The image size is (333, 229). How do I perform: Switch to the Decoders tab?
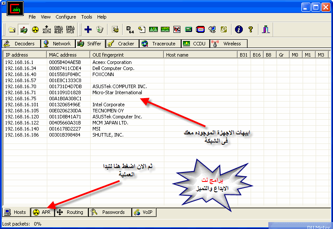coord(21,44)
